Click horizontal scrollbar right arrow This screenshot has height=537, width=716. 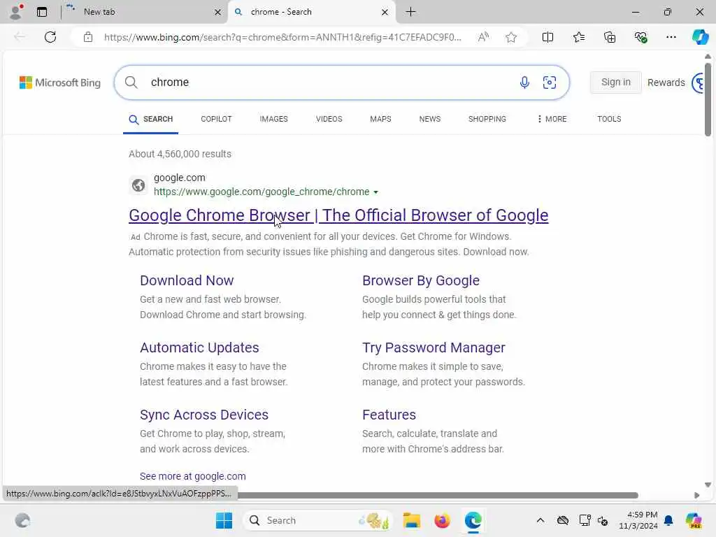pos(696,496)
